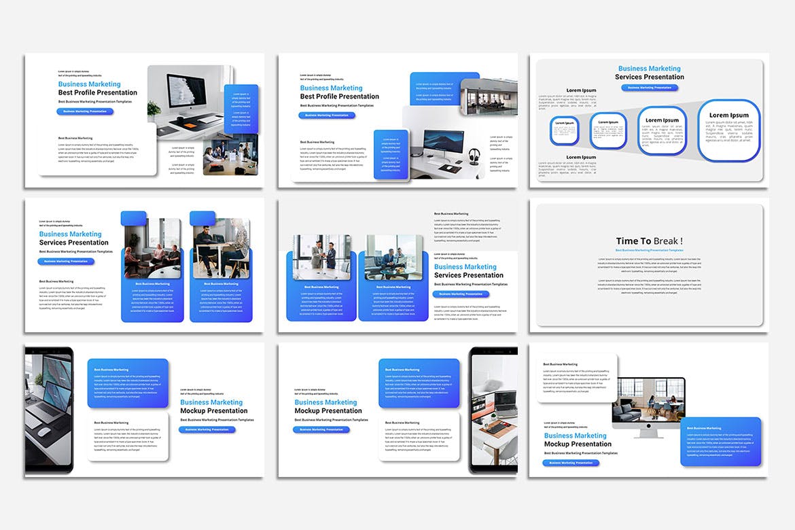Select the Best Profile Presentation slide thumbnail
The width and height of the screenshot is (795, 530).
coord(143,120)
